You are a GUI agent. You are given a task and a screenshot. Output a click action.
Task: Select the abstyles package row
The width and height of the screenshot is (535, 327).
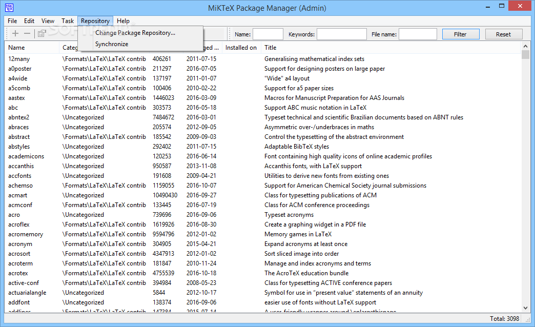pyautogui.click(x=263, y=147)
